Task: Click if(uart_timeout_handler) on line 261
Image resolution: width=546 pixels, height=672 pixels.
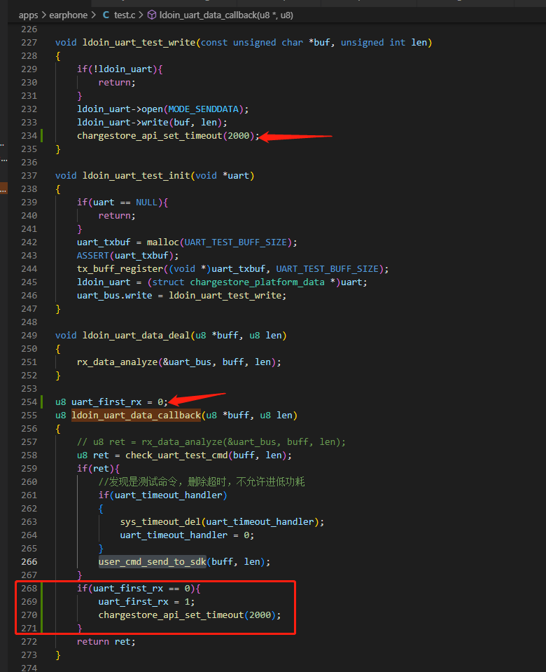Action: pyautogui.click(x=162, y=495)
